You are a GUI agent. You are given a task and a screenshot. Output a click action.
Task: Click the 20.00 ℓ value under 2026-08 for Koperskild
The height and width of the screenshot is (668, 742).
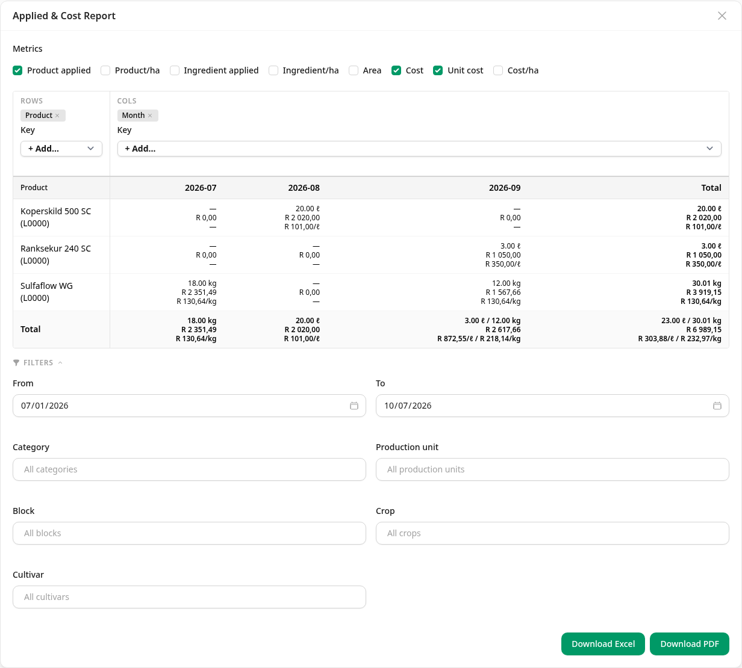pos(308,209)
